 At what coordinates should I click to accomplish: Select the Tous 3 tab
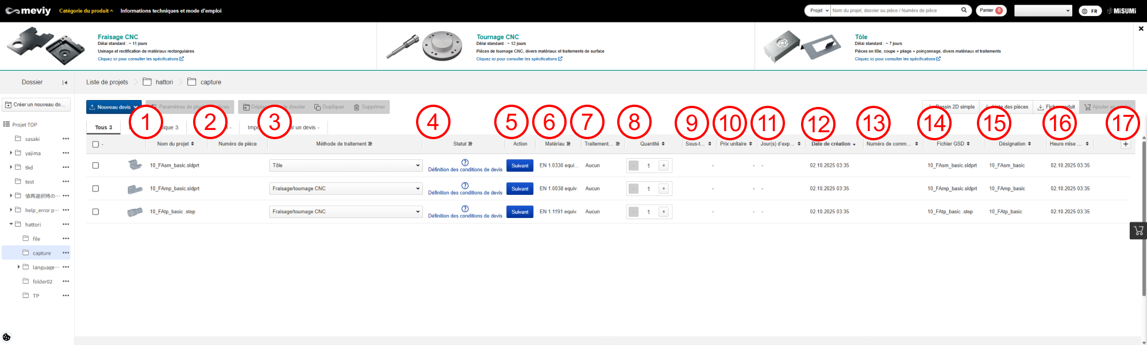pyautogui.click(x=103, y=128)
